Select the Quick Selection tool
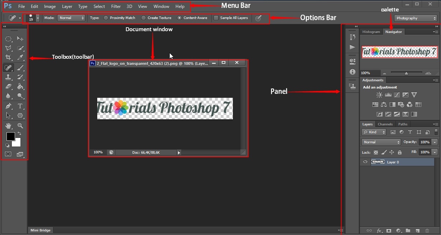The image size is (441, 235). (20, 48)
